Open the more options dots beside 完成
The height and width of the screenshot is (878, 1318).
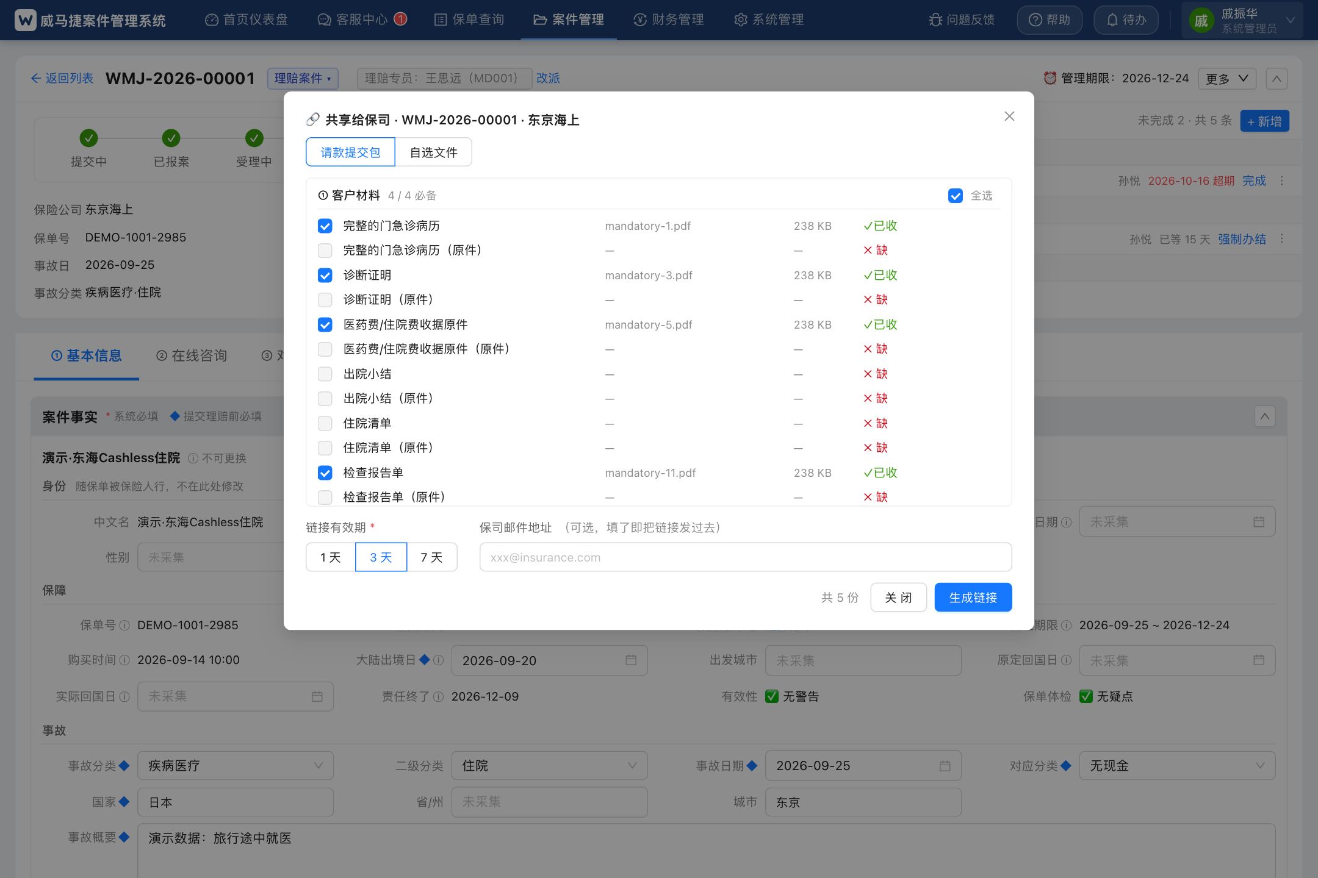[x=1282, y=181]
